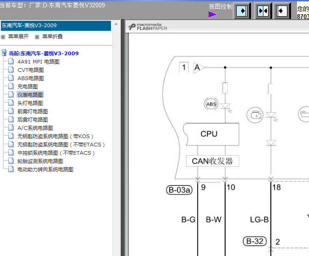Open 无钥匙防盗系统电路图（带KOS）
309x256 pixels.
[x=55, y=136]
